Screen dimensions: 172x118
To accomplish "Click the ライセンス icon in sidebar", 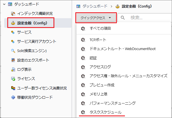I will pyautogui.click(x=13, y=79).
